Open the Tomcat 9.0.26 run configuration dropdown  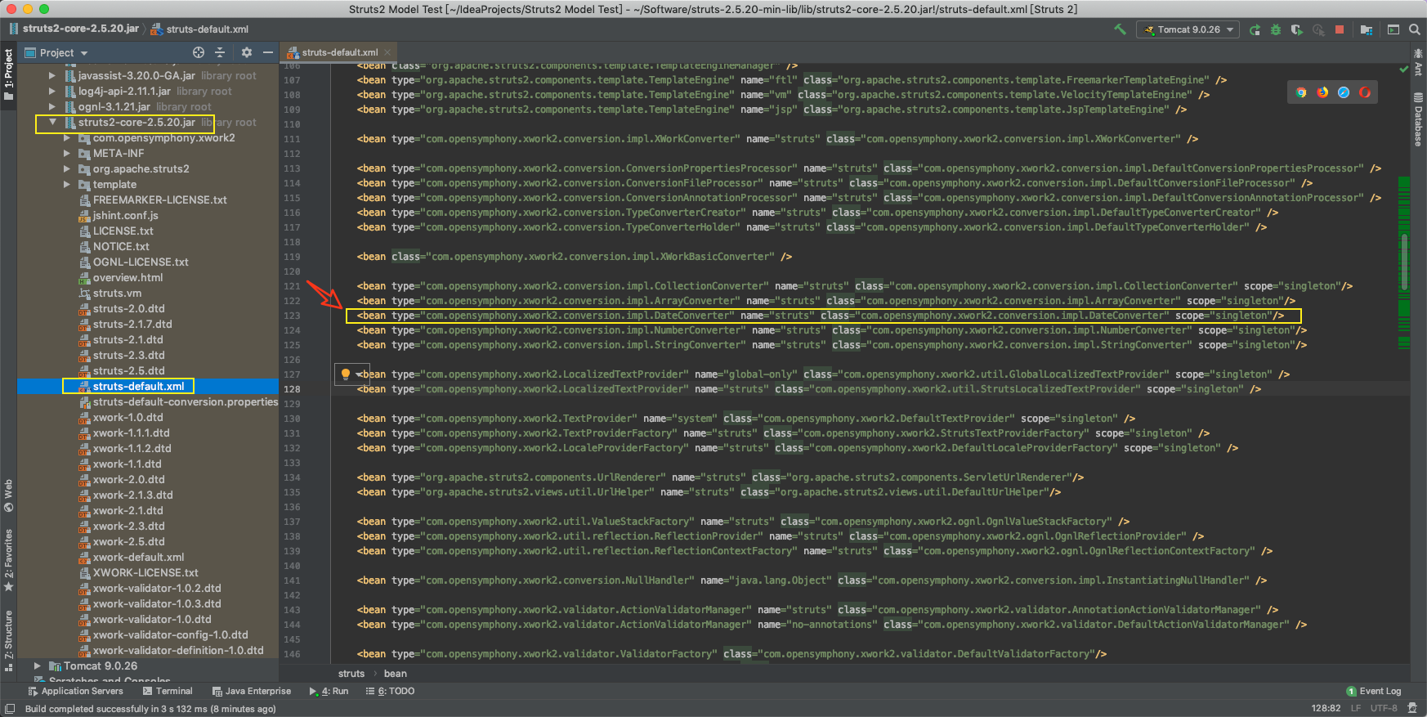click(x=1188, y=29)
